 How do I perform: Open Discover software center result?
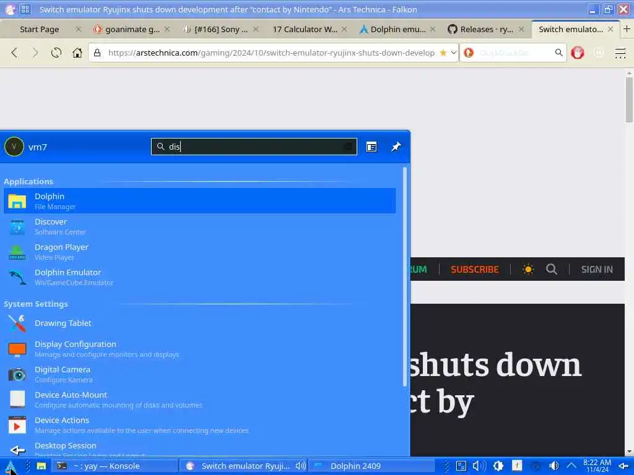199,226
